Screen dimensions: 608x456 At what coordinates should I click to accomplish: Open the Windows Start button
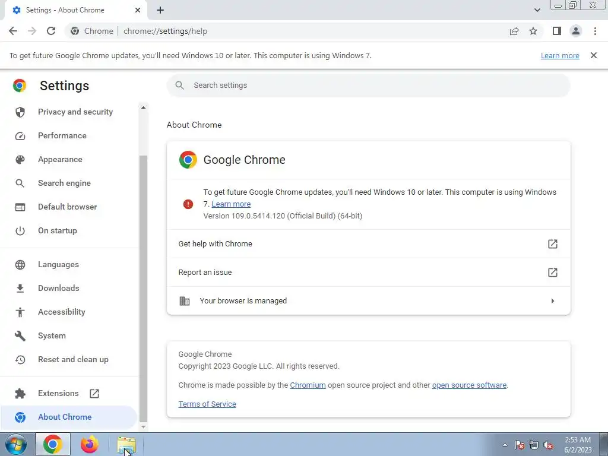point(16,444)
